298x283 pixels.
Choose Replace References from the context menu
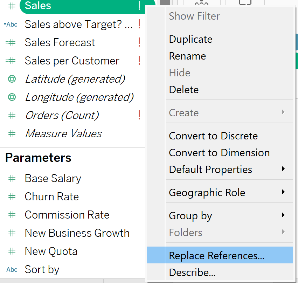(x=216, y=256)
